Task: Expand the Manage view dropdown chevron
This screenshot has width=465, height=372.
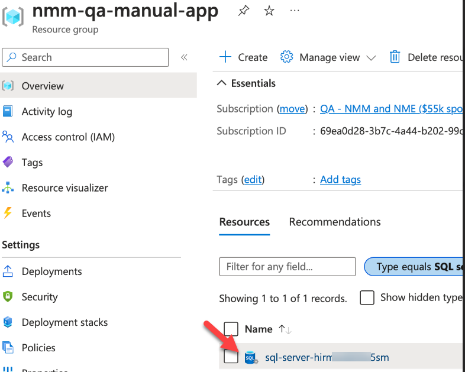Action: [x=371, y=58]
